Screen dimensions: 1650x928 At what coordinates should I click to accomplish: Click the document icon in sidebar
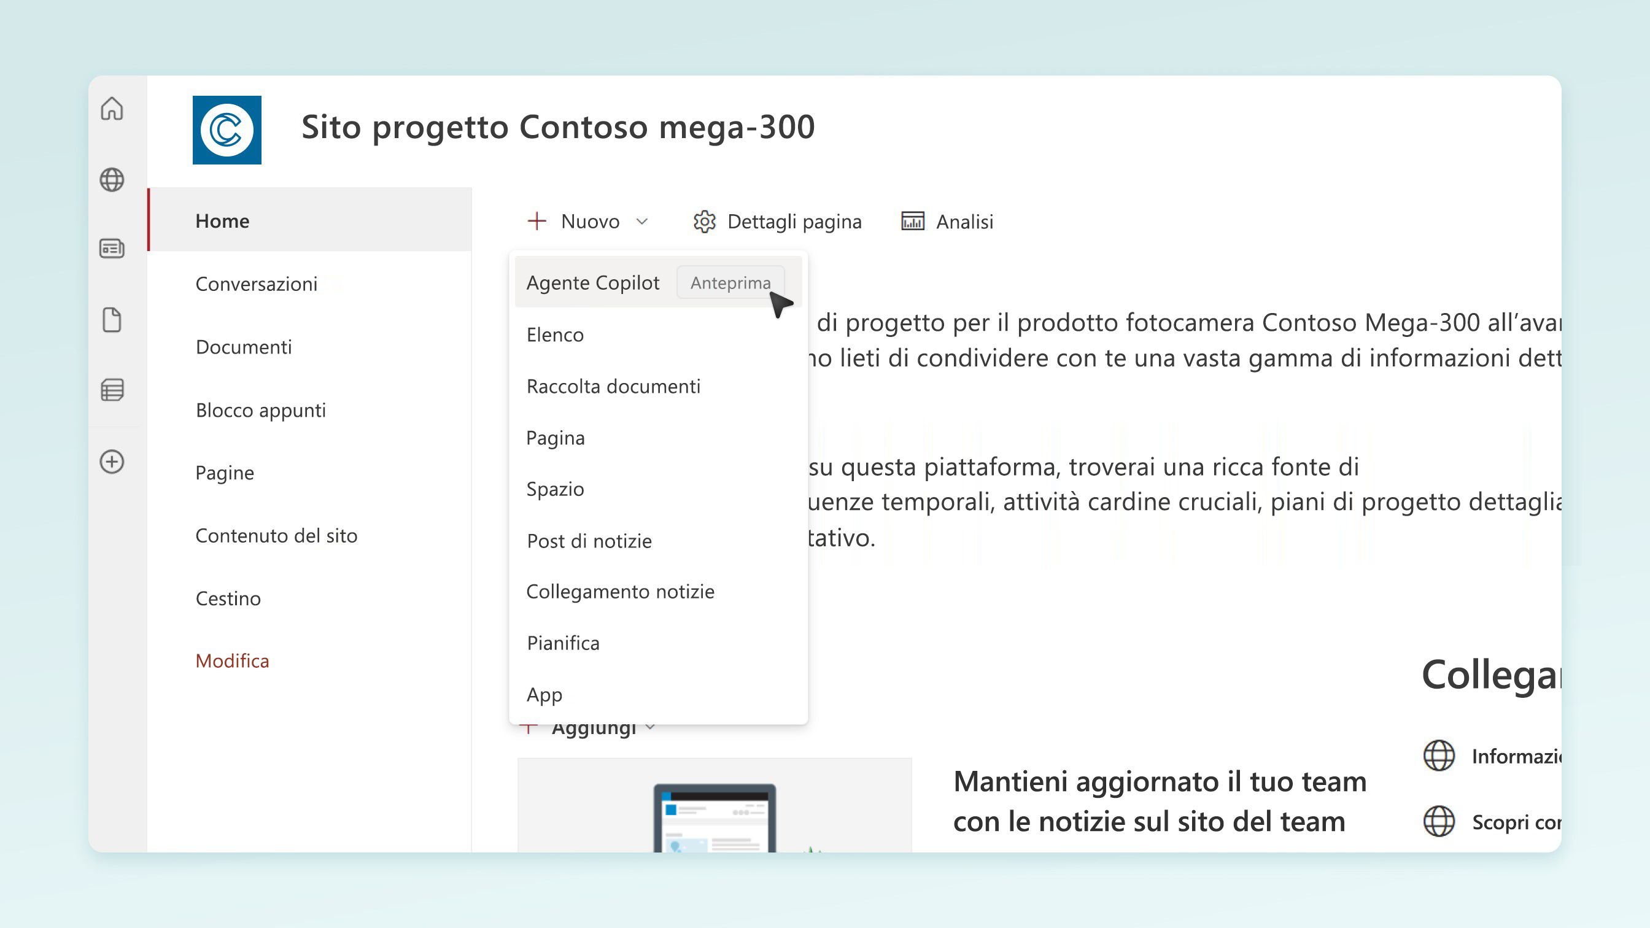tap(112, 320)
